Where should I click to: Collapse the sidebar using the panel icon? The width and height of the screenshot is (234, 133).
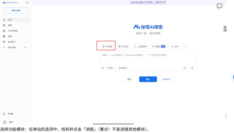point(27,3)
